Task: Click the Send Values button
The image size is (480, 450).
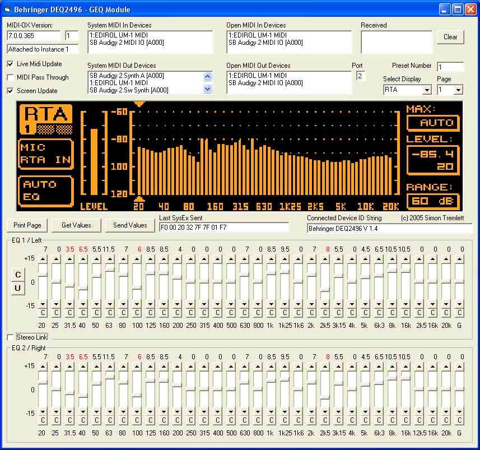Action: coord(130,225)
